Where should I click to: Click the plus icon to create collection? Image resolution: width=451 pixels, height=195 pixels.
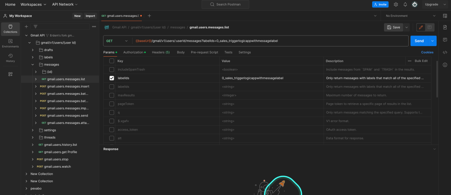[26, 26]
